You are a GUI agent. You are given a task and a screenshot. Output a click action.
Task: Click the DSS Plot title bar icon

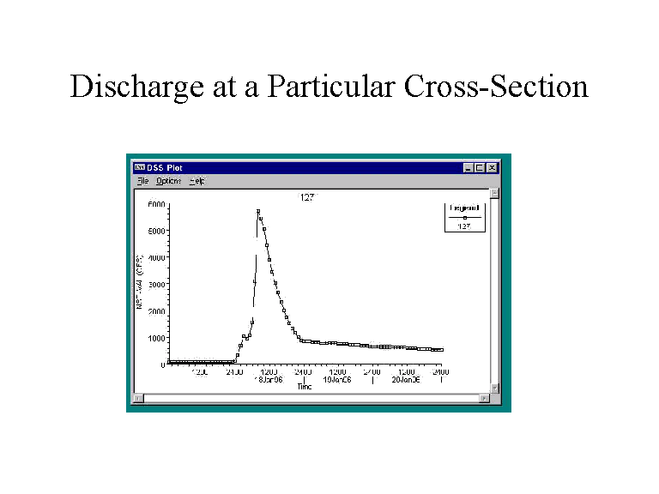point(139,167)
